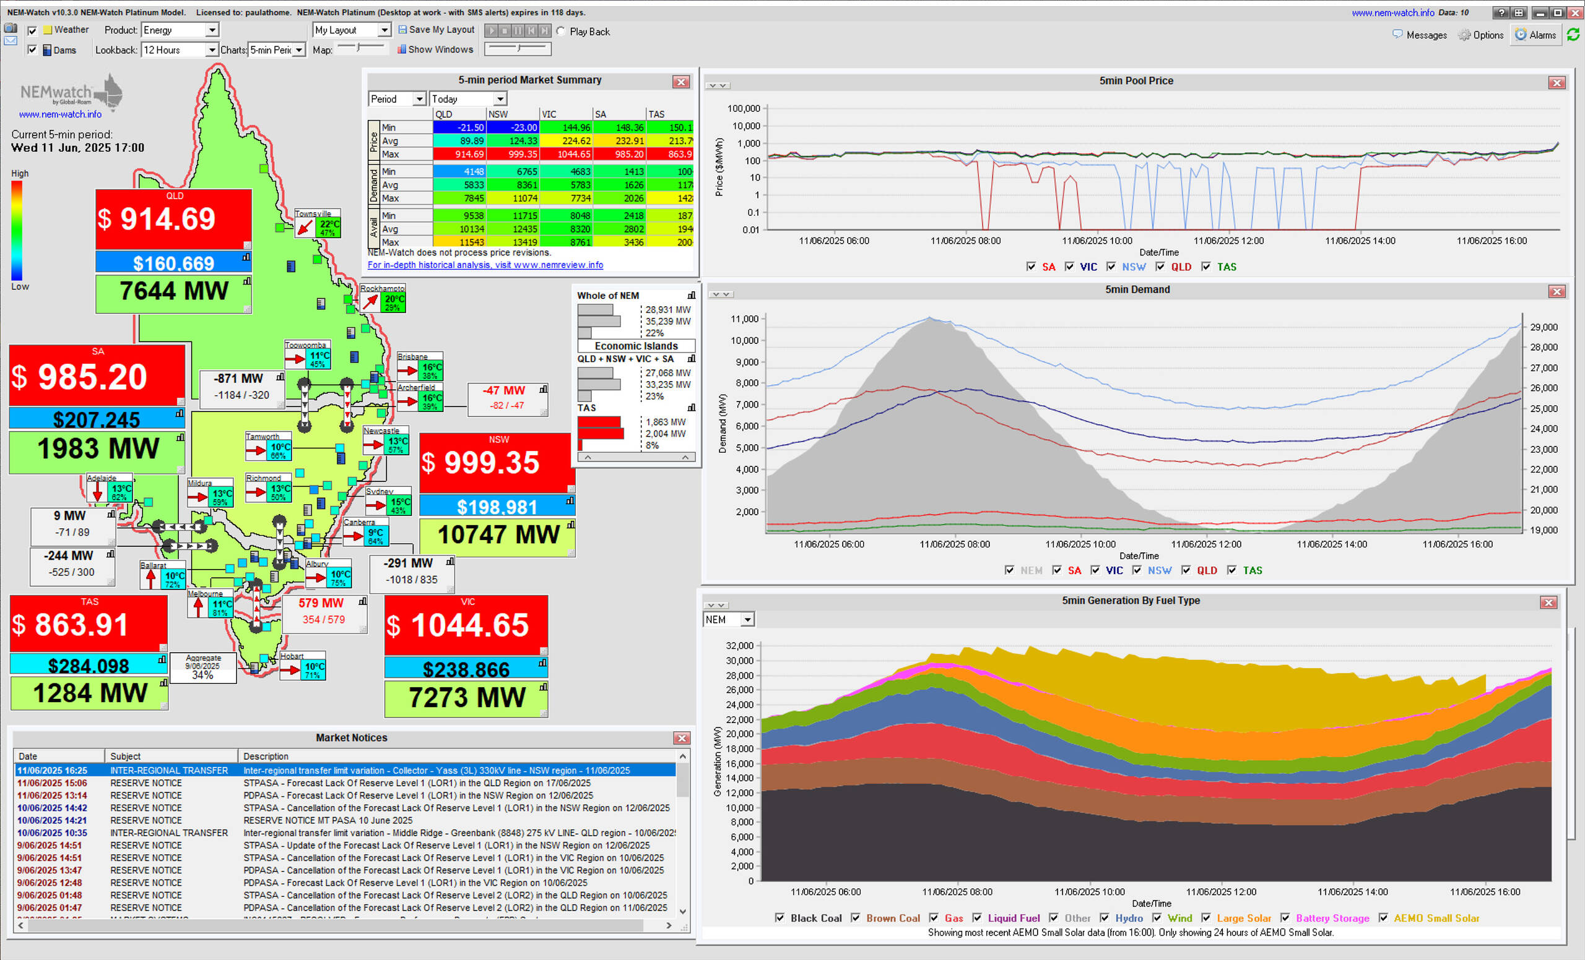The height and width of the screenshot is (960, 1585).
Task: Click the Sydney weather wind arrow icon
Action: 376,506
